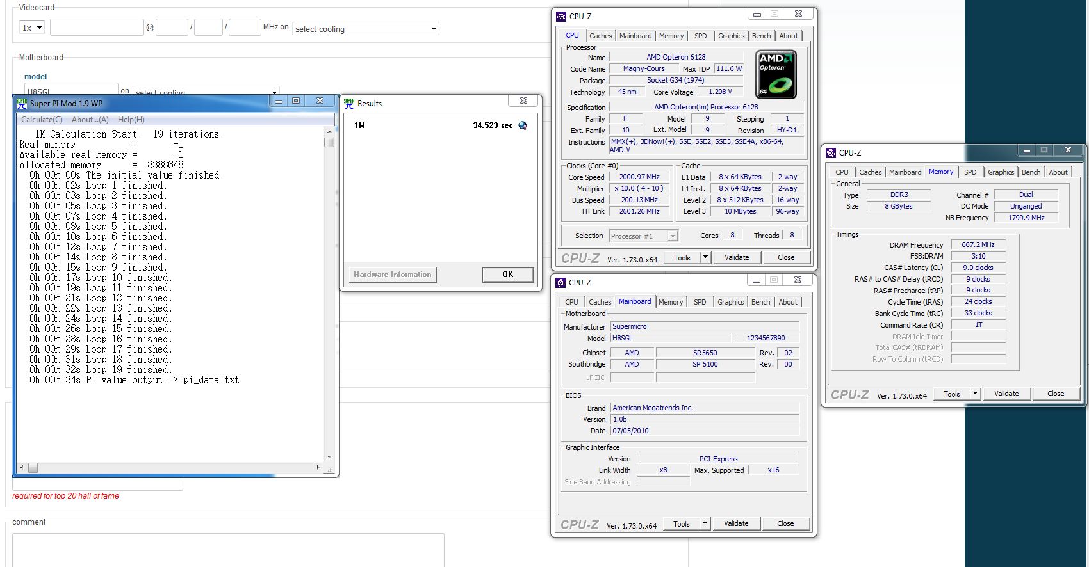Click Close in the CPU-Z CPU window
This screenshot has width=1089, height=567.
pos(786,257)
